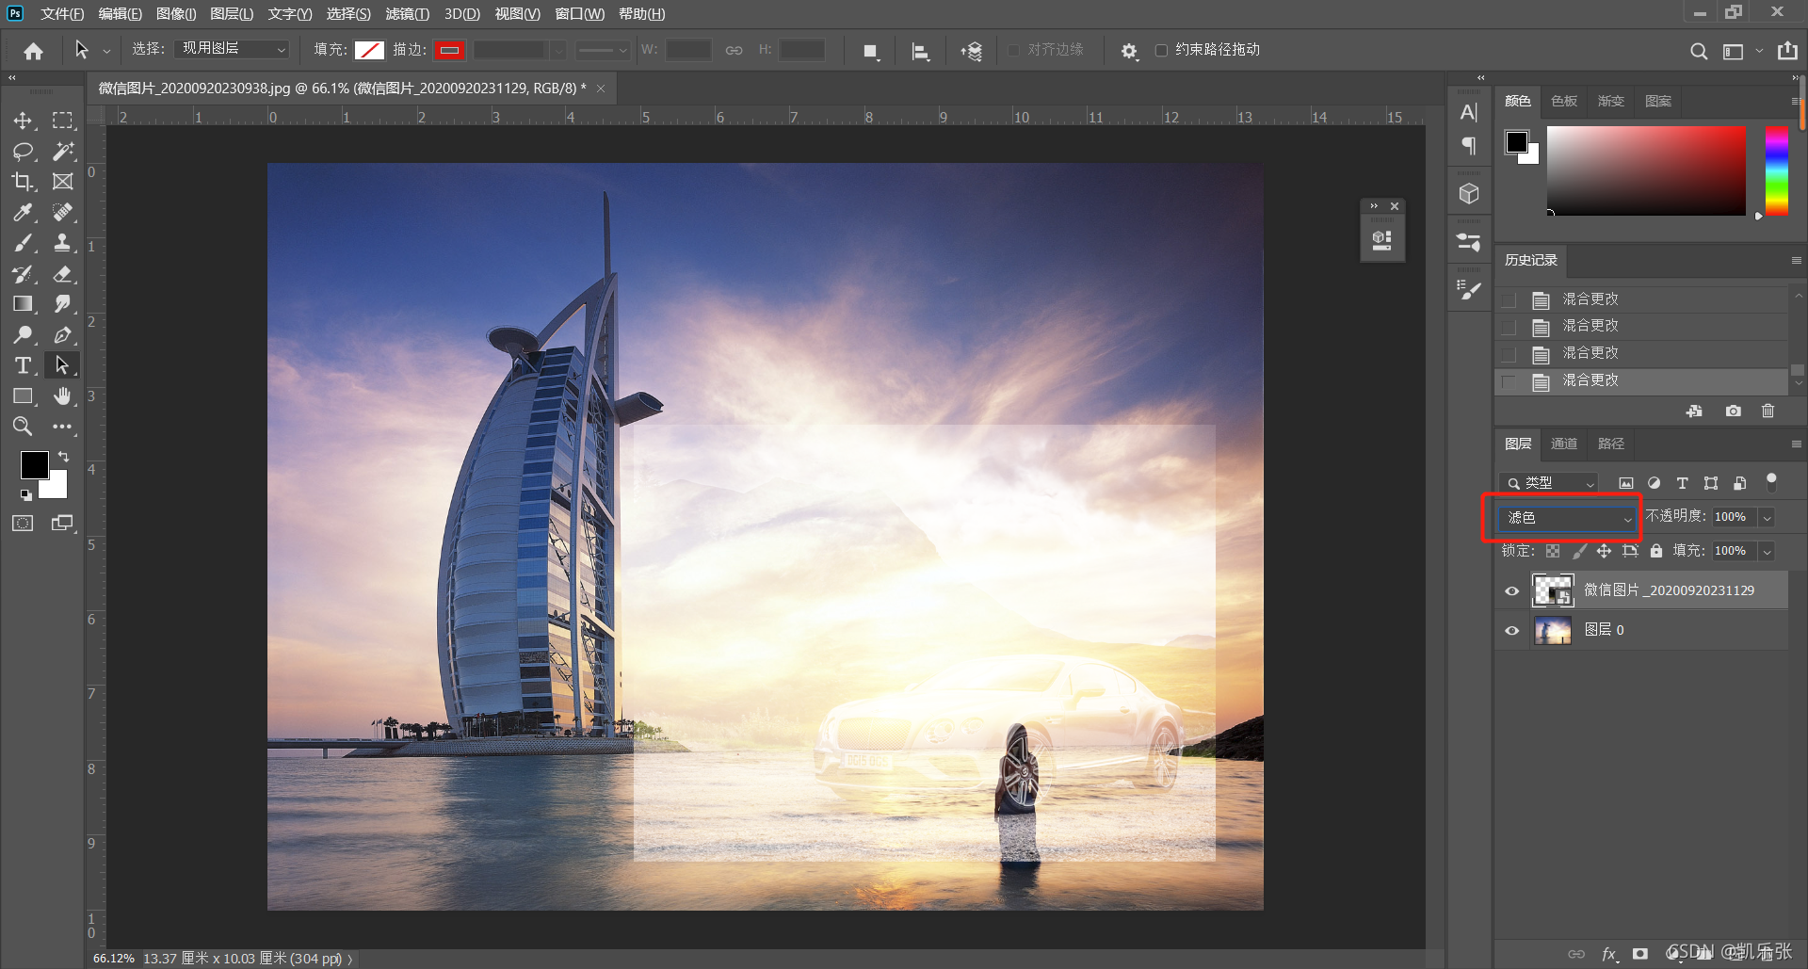Open the 3D panel cube icon
1808x969 pixels.
1469,194
